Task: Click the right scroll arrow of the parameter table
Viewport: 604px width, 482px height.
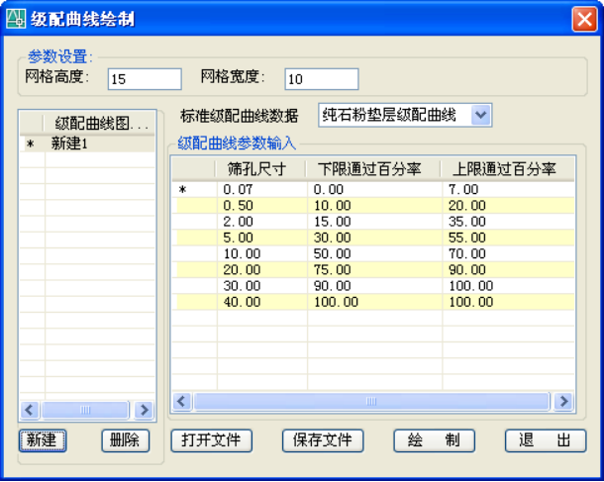Action: (x=564, y=401)
